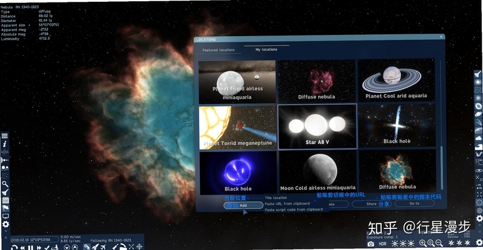Pause time with the pause button
Image resolution: width=483 pixels, height=250 pixels.
pyautogui.click(x=31, y=247)
